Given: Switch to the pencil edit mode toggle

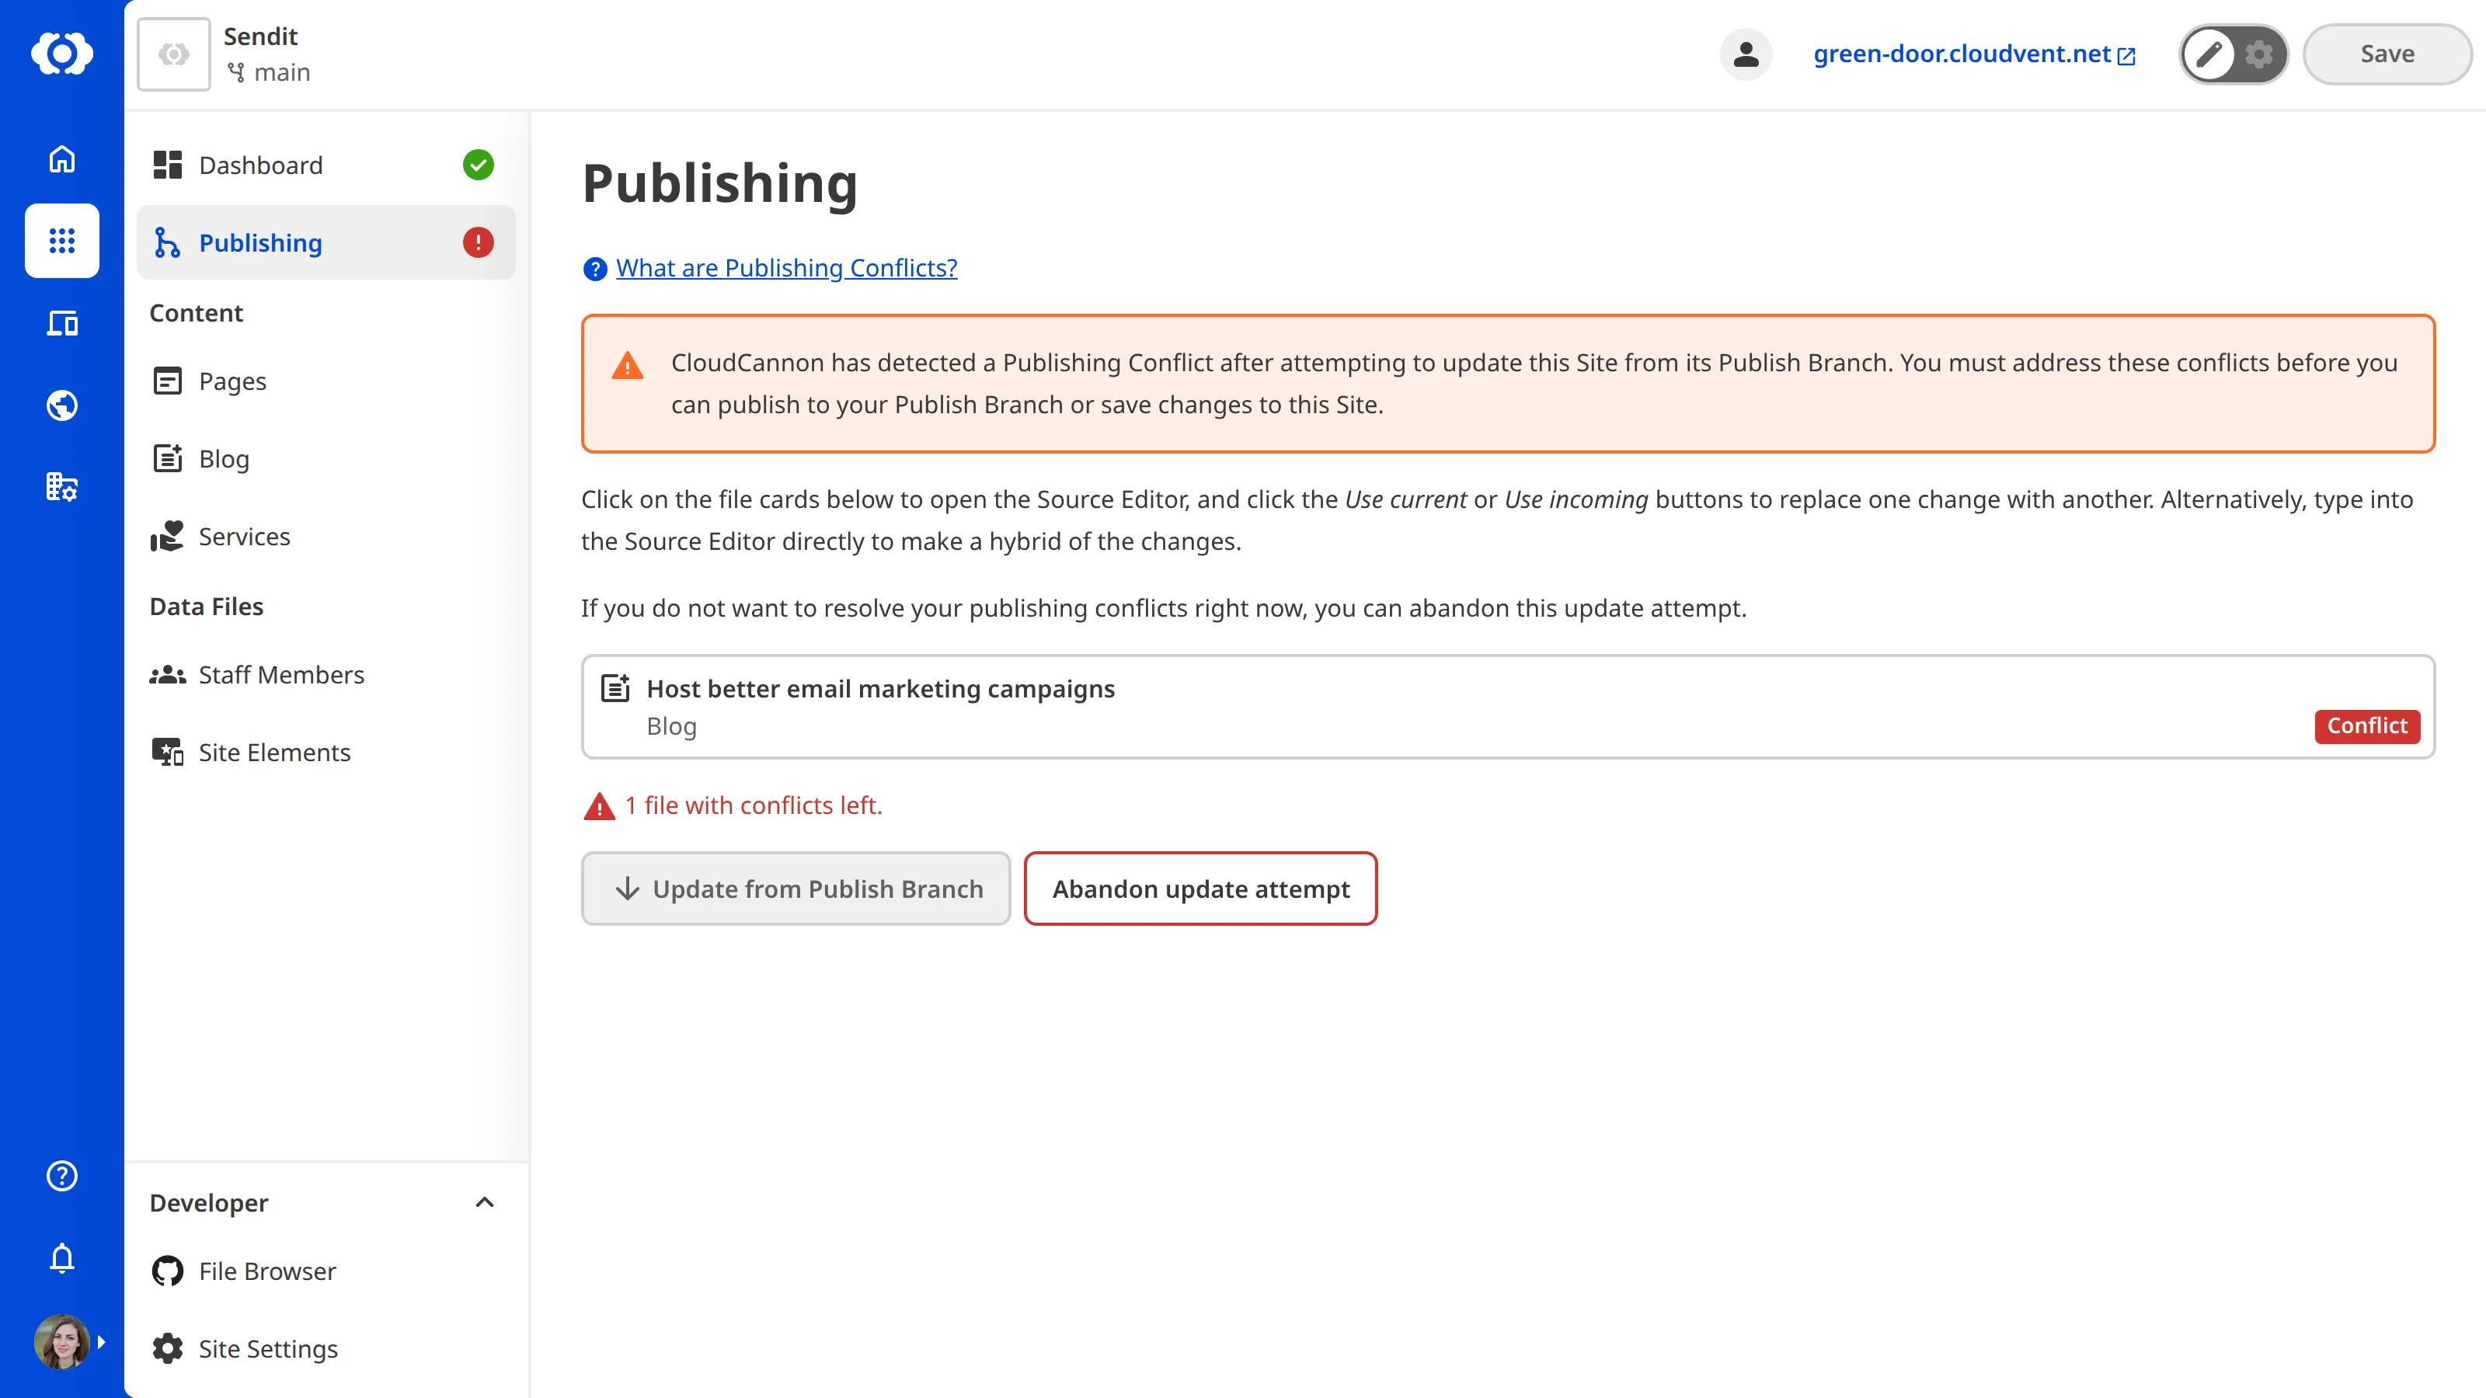Looking at the screenshot, I should point(2209,54).
